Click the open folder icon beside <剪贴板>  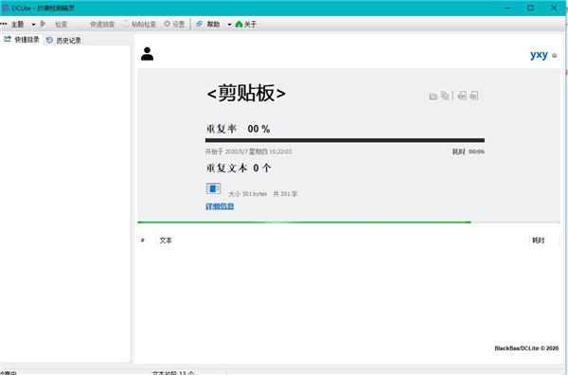point(433,96)
